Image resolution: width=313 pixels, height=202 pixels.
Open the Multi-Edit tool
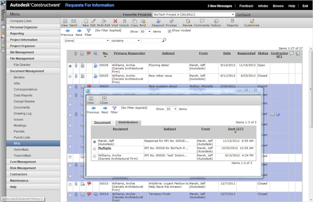click(104, 21)
